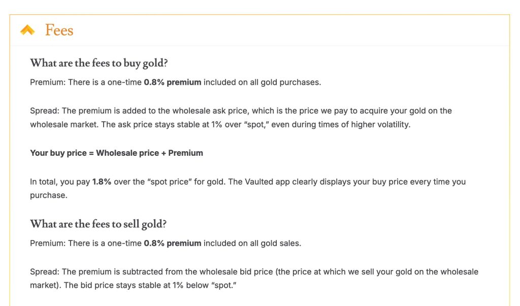Click the "included on all gold purchases" text

point(262,82)
